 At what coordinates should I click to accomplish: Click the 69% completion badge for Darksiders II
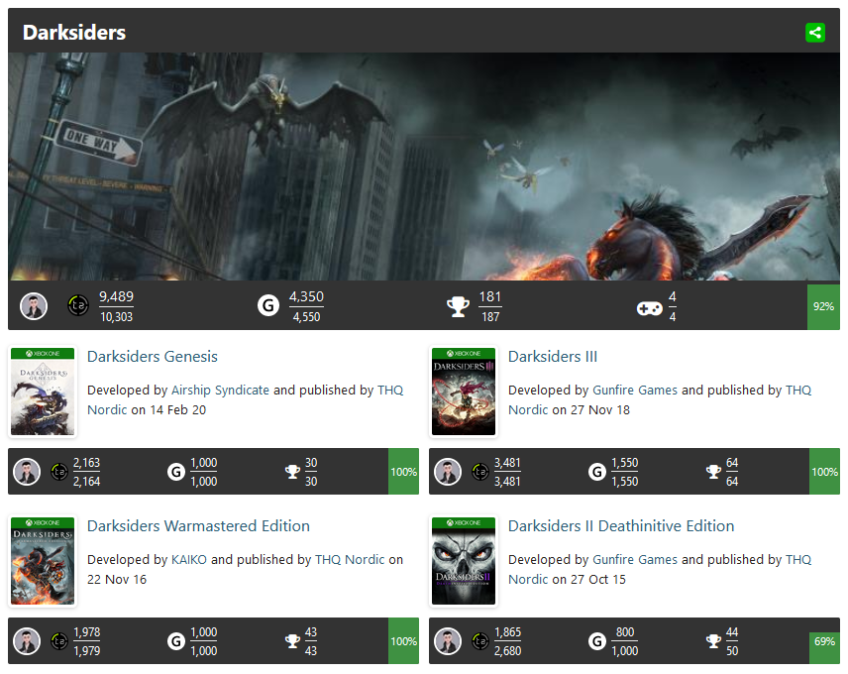[x=823, y=641]
